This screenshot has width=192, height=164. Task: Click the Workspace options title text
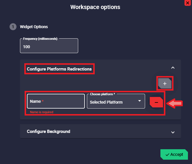(95, 7)
